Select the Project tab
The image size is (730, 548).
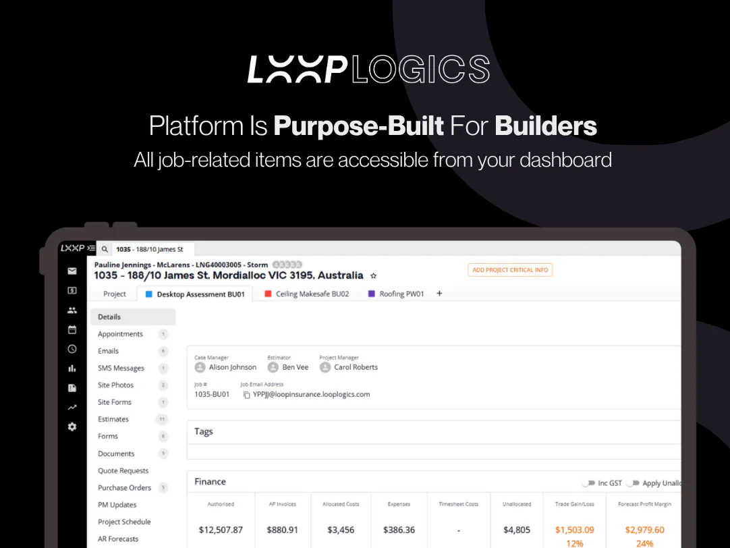(x=115, y=294)
